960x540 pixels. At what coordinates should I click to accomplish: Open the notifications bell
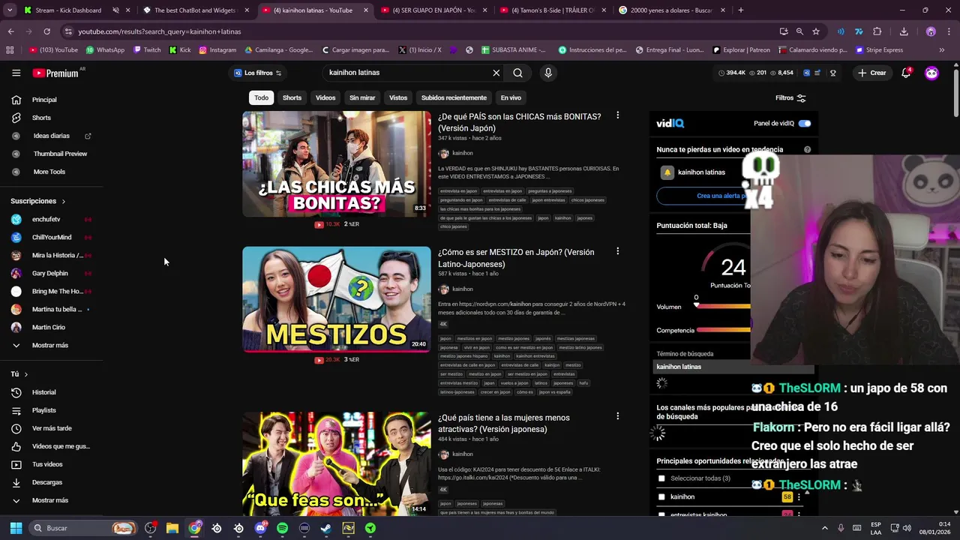coord(906,73)
